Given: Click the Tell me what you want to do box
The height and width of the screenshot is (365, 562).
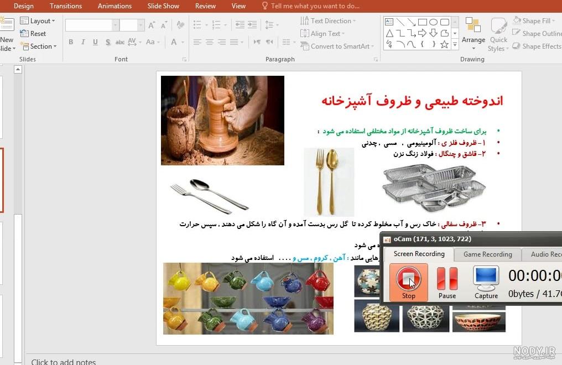Looking at the screenshot, I should click(x=311, y=6).
